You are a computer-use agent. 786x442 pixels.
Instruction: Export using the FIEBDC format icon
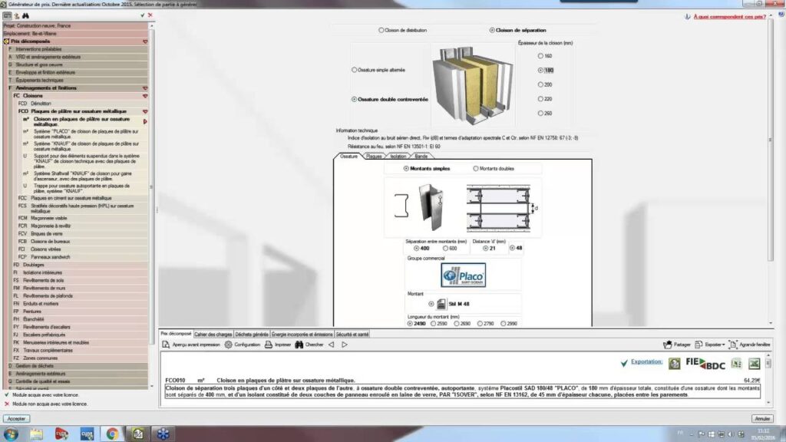705,364
